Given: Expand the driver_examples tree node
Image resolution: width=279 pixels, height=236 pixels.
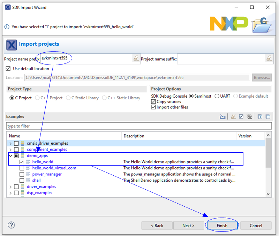Looking at the screenshot, I should tap(10, 187).
